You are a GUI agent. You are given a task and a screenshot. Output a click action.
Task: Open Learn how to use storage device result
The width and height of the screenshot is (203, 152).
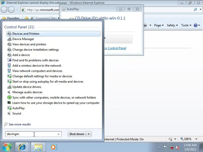pyautogui.click(x=53, y=103)
